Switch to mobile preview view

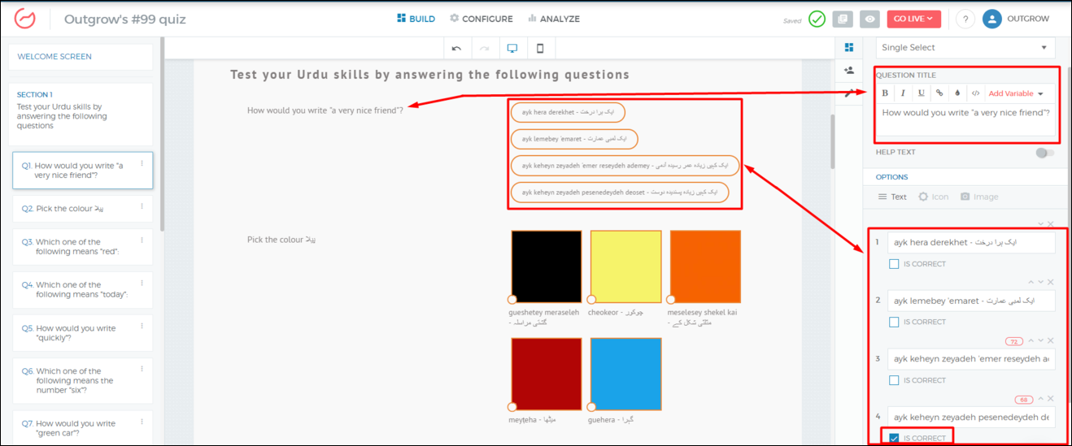tap(540, 49)
